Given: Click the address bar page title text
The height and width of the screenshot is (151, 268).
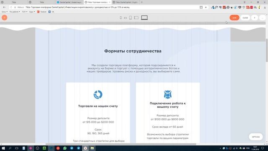Looking at the screenshot, I should [x=77, y=8].
